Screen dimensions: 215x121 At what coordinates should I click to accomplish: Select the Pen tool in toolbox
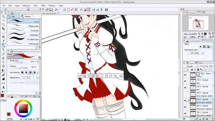(x=3, y=46)
